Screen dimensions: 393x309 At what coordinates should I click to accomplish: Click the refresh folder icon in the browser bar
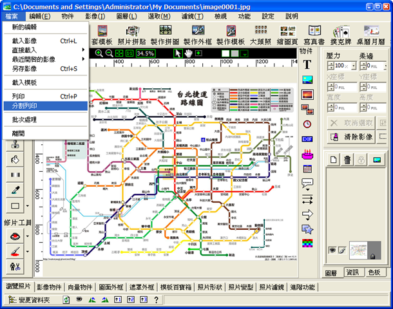tap(66, 299)
